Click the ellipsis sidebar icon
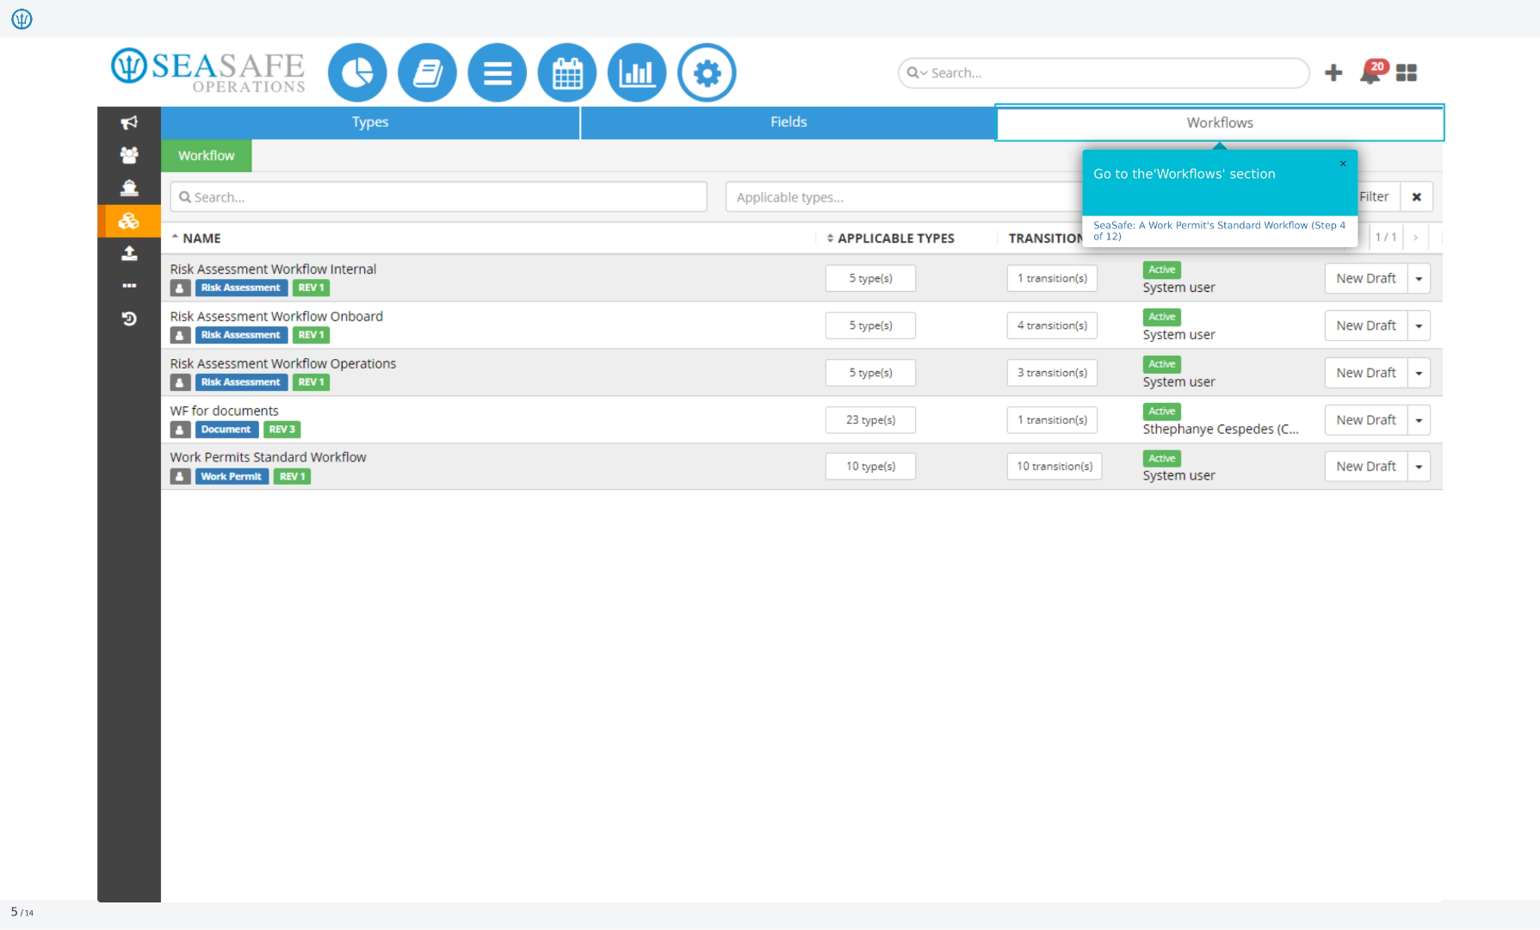This screenshot has height=930, width=1540. (129, 286)
